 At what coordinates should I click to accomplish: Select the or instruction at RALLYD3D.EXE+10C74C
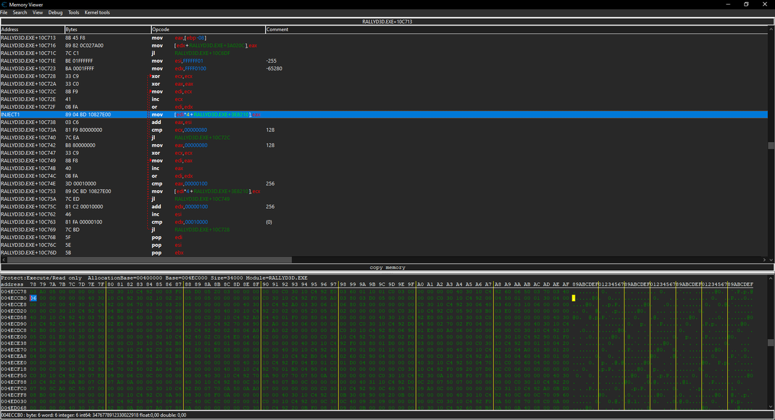pos(384,176)
